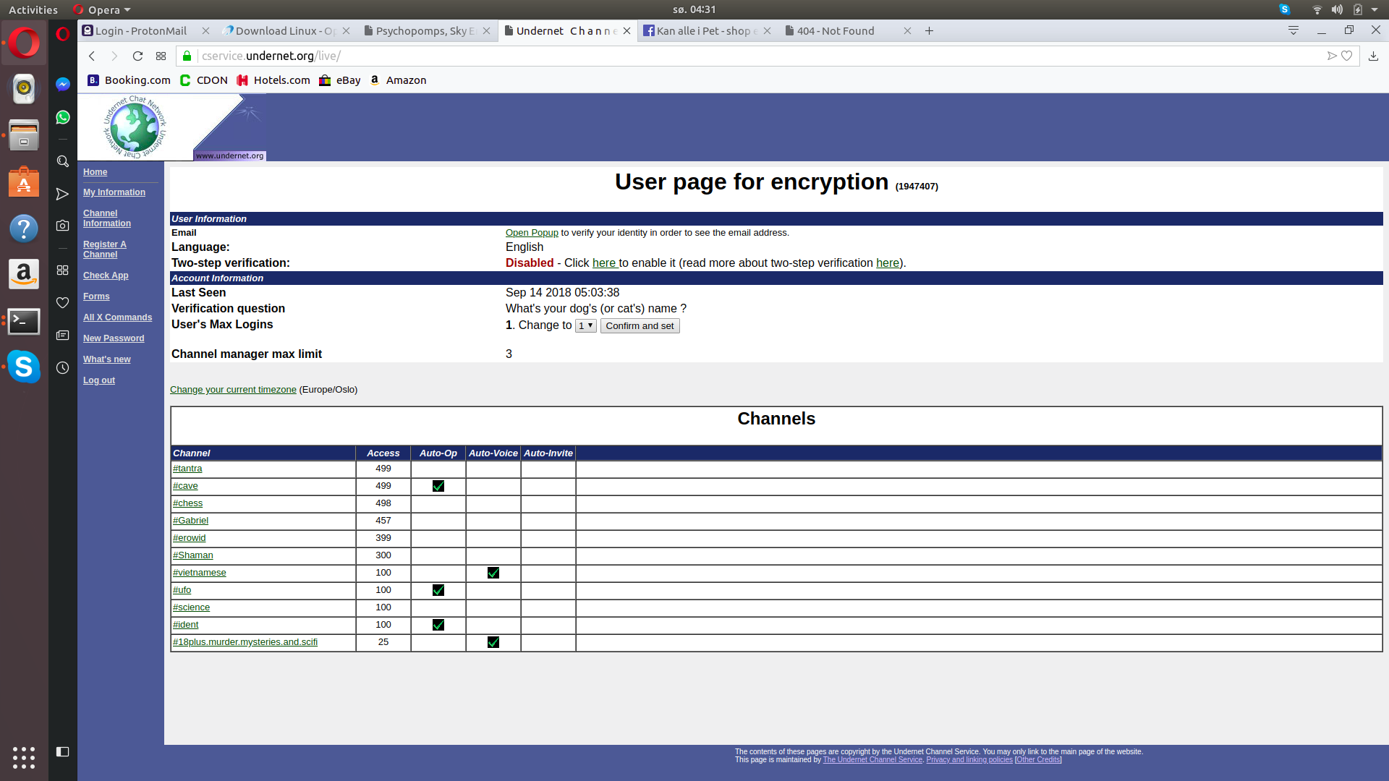Image resolution: width=1389 pixels, height=781 pixels.
Task: Click Log out in the side menu
Action: (x=99, y=380)
